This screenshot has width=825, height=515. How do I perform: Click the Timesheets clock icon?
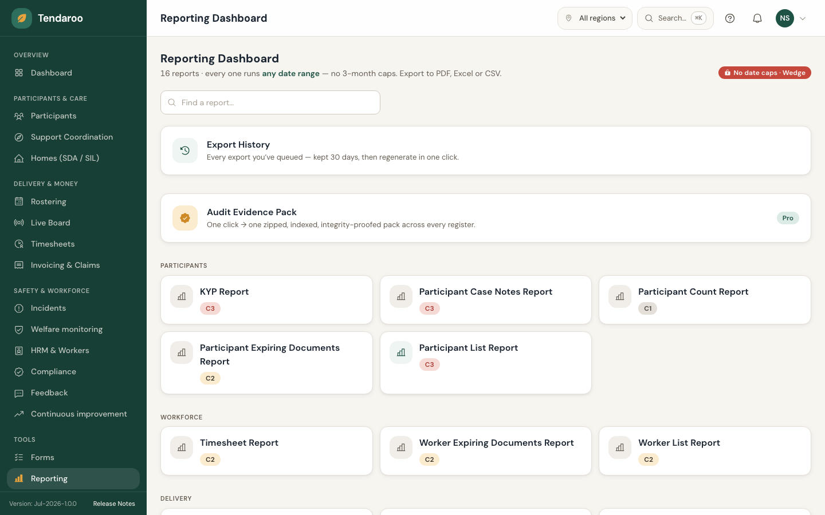pos(19,244)
